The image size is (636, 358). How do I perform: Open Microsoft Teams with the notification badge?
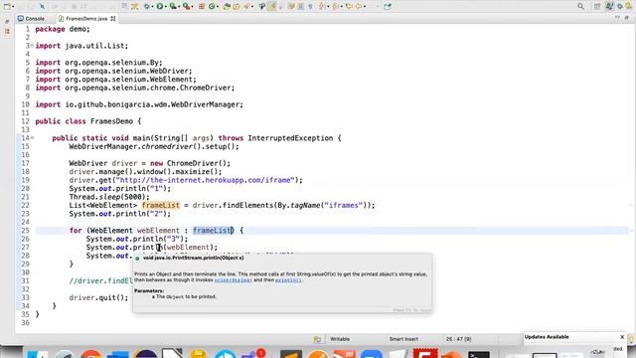[x=252, y=354]
